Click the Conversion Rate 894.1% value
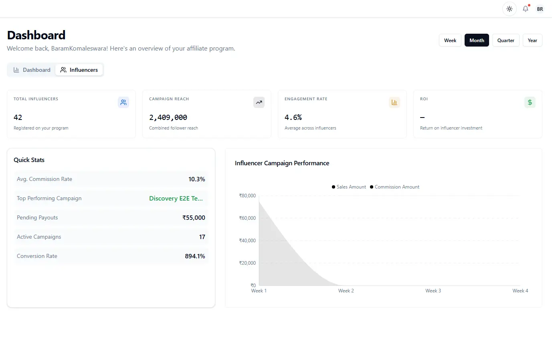This screenshot has width=552, height=361. (x=195, y=256)
